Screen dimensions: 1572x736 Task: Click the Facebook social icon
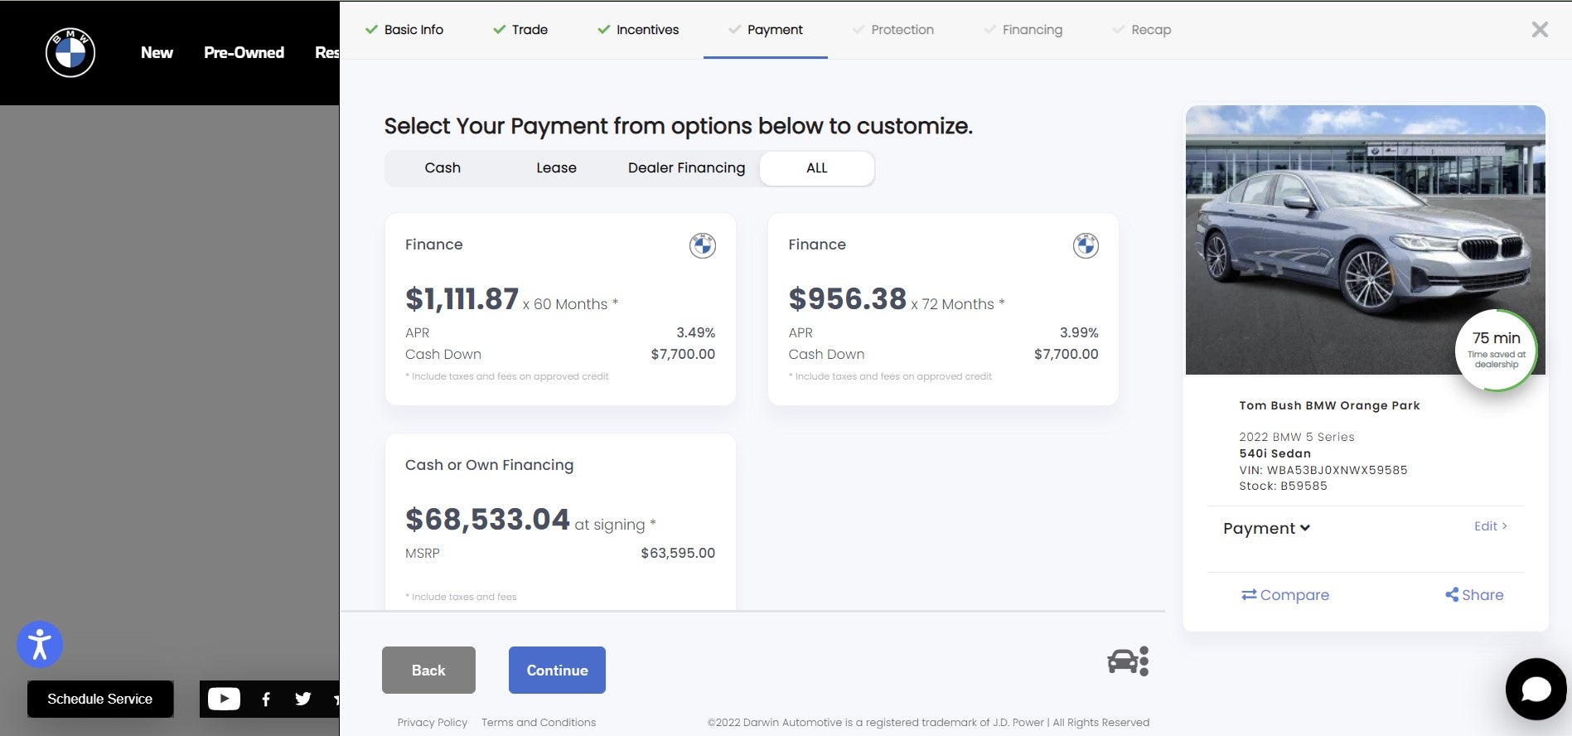tap(265, 700)
